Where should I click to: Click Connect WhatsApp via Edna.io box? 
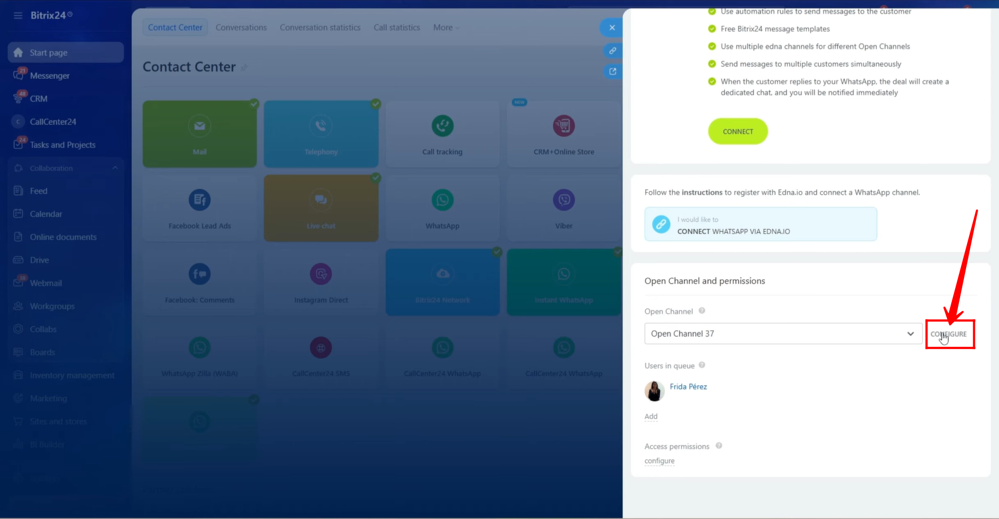click(760, 224)
